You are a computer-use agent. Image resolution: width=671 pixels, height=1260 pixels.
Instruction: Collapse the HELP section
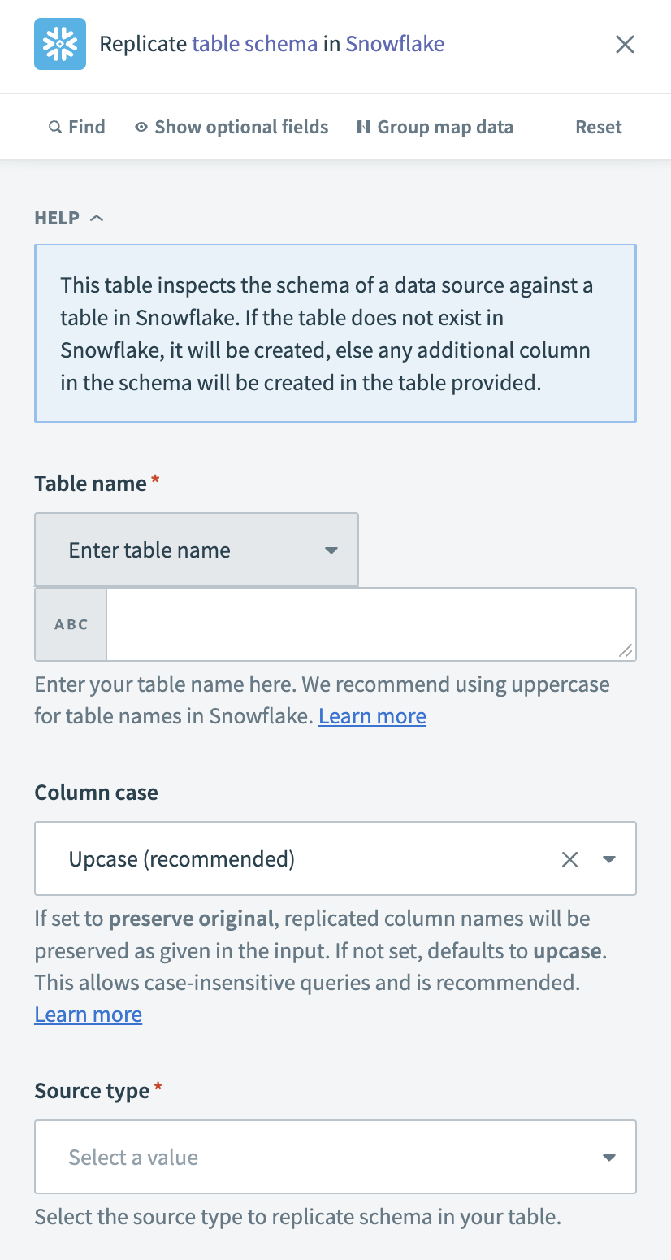[x=97, y=217]
